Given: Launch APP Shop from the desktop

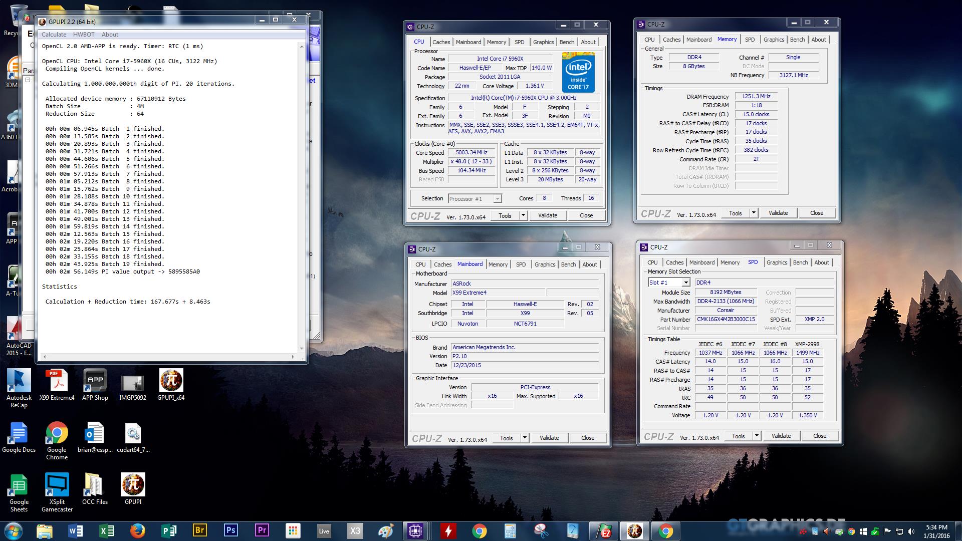Looking at the screenshot, I should pos(95,385).
